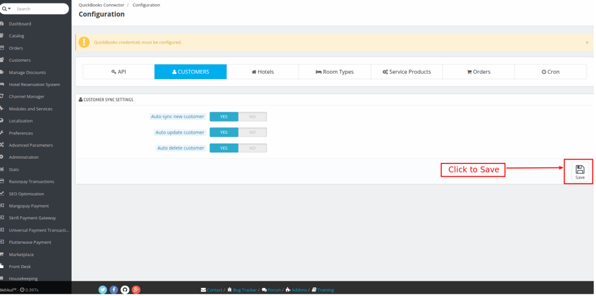Click the sidebar Search field

pos(41,9)
